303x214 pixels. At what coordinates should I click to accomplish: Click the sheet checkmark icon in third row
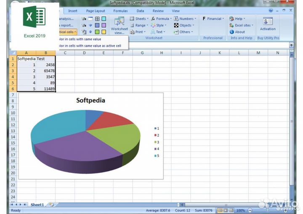tap(84, 32)
